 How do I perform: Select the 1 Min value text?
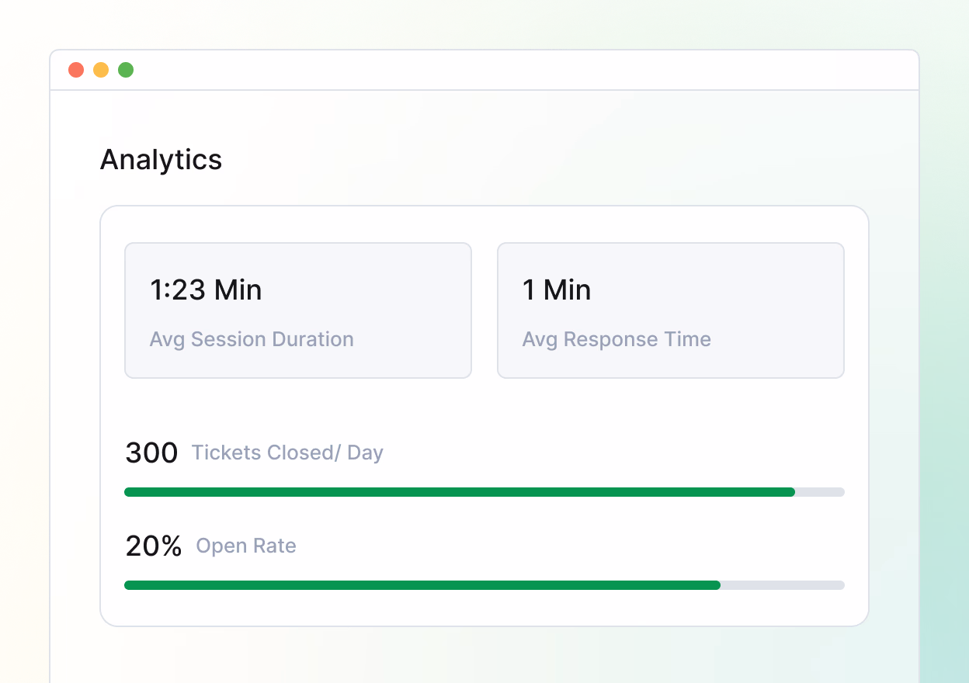tap(557, 290)
